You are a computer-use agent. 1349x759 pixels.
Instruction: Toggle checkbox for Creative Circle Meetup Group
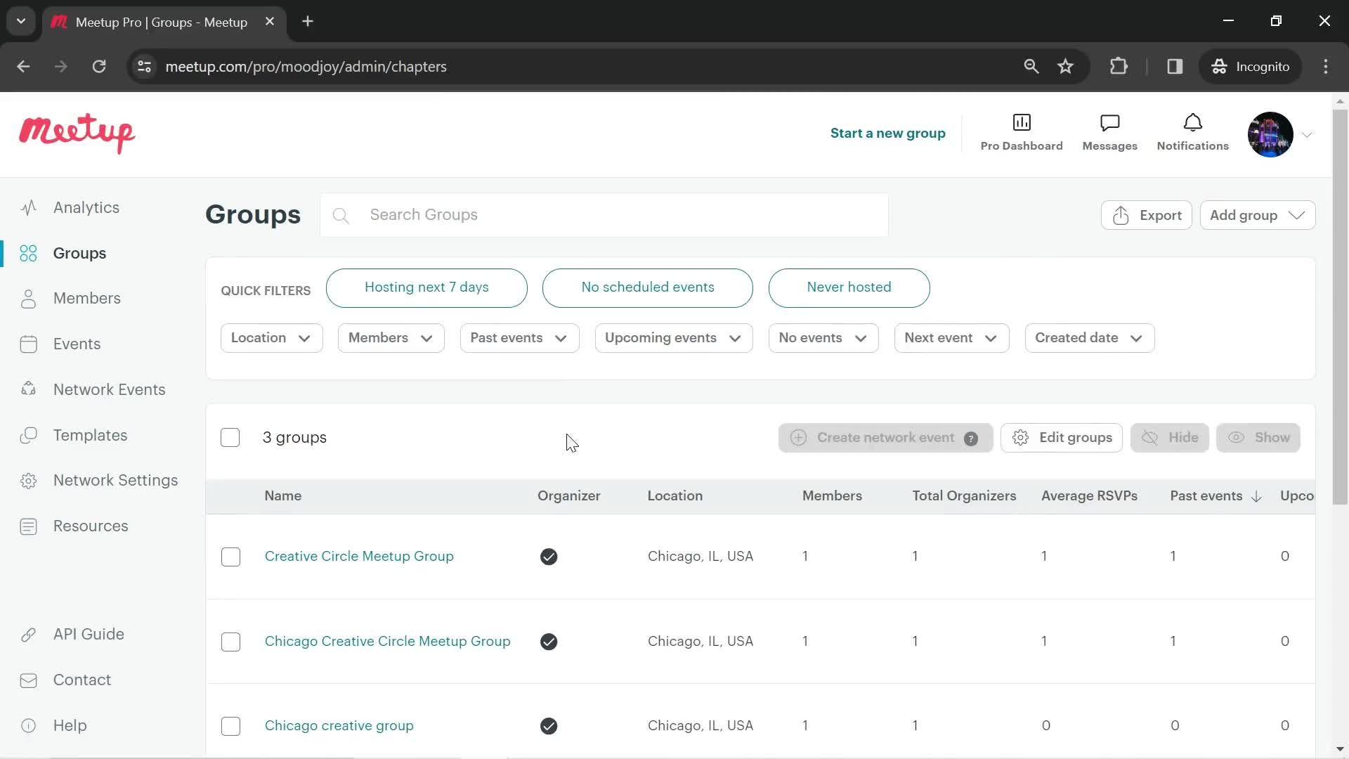pyautogui.click(x=230, y=556)
